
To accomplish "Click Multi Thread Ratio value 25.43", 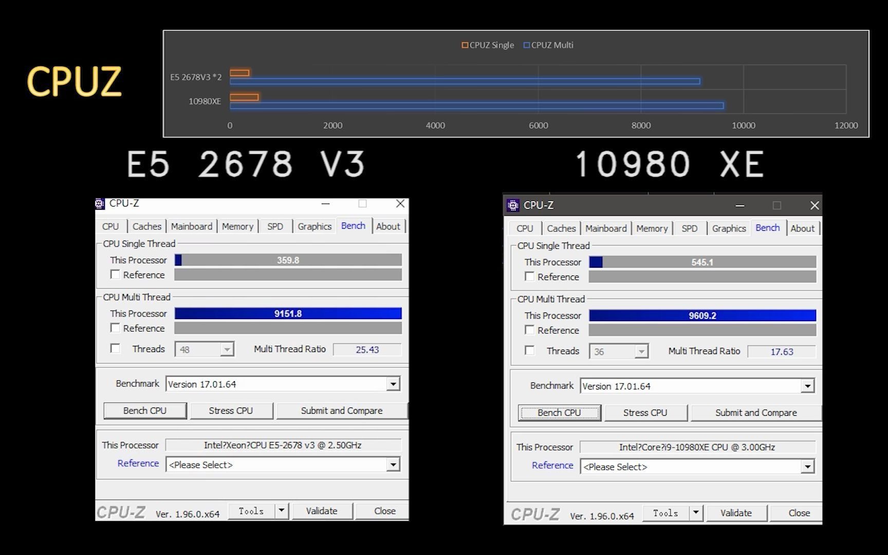I will tap(367, 349).
